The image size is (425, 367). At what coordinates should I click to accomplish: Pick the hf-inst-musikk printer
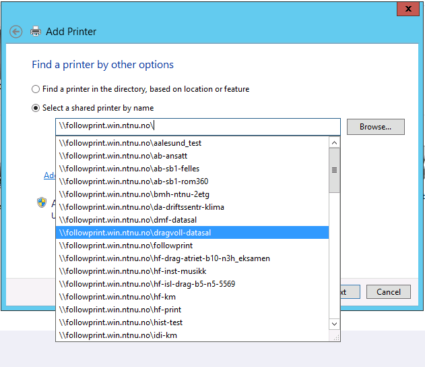192,271
